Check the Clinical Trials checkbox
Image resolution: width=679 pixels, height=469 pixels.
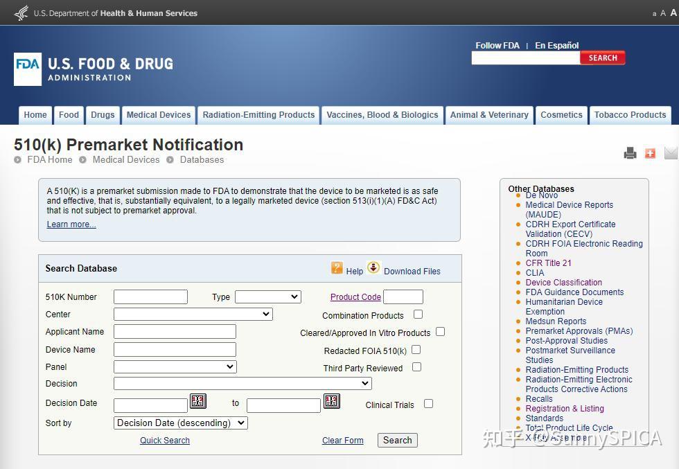pos(428,404)
